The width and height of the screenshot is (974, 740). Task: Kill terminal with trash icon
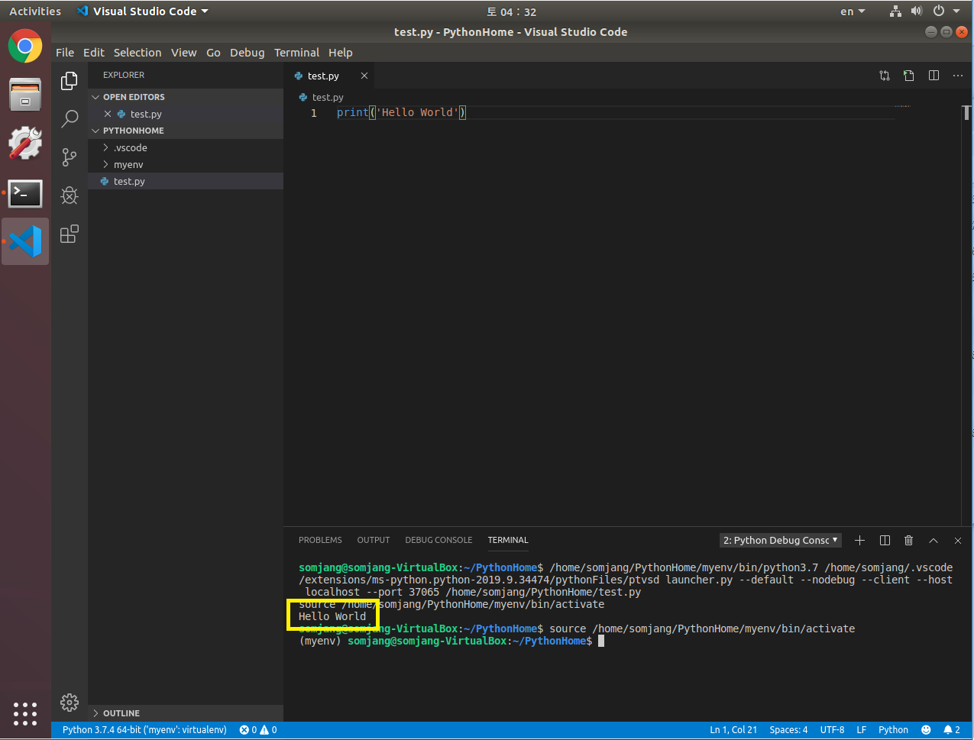908,540
